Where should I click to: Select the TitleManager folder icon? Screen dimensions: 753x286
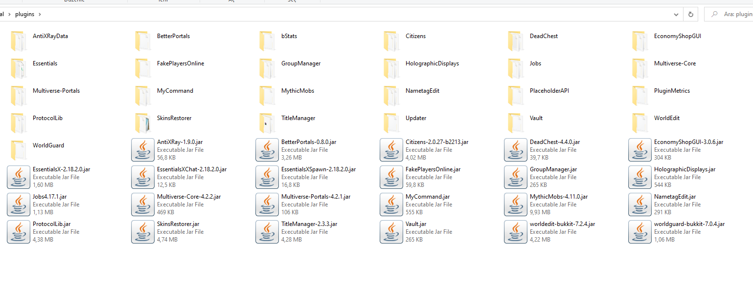266,123
